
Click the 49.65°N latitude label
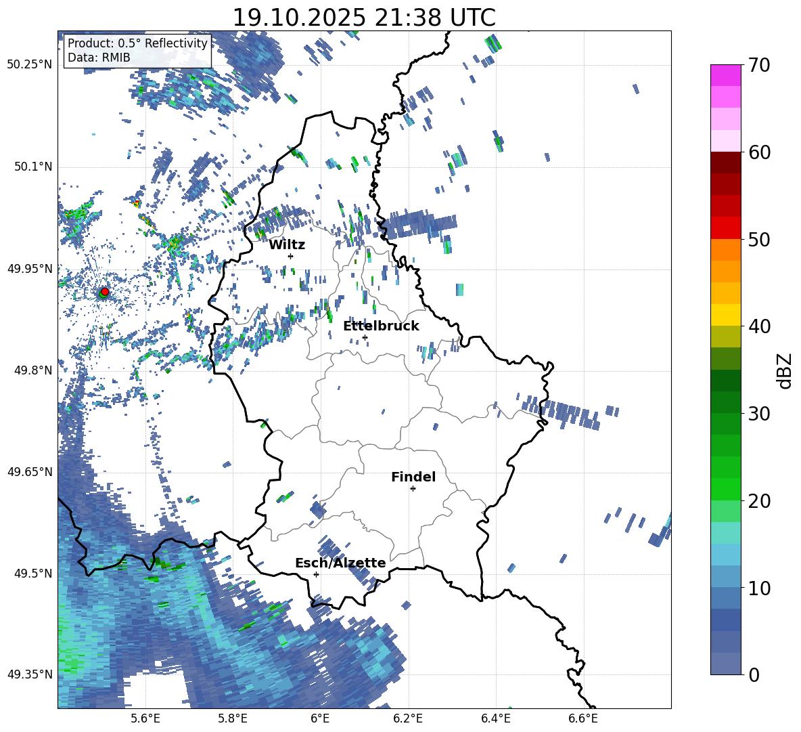point(30,472)
